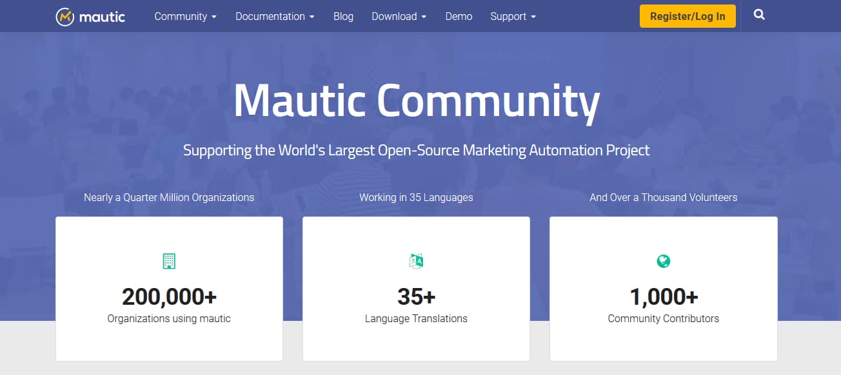
Task: Open the Demo page from the navbar
Action: click(459, 16)
